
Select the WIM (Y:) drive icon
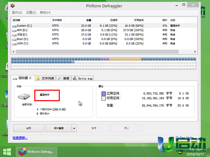point(14,44)
